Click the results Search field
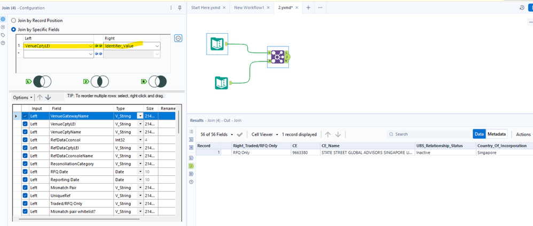 click(x=428, y=134)
